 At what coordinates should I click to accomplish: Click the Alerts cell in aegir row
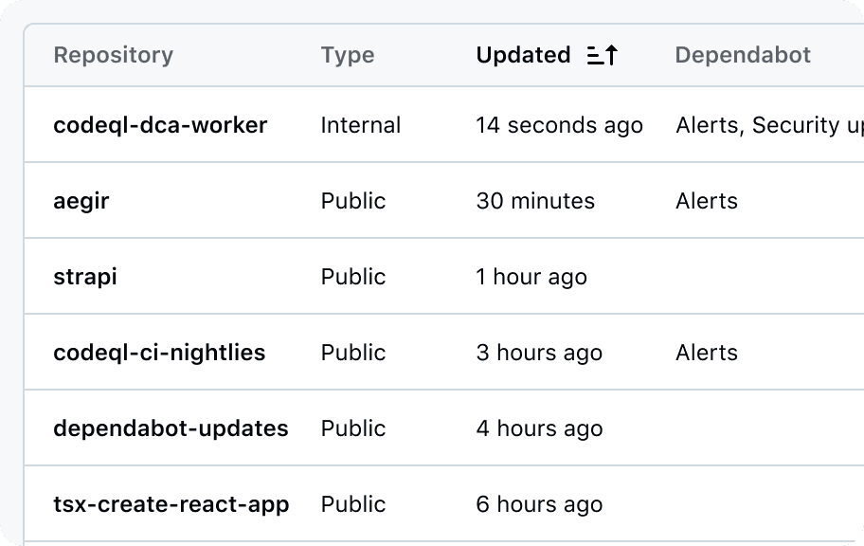click(706, 201)
